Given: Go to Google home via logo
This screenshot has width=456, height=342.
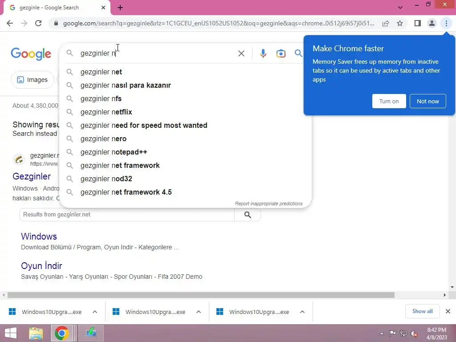Looking at the screenshot, I should click(x=31, y=54).
